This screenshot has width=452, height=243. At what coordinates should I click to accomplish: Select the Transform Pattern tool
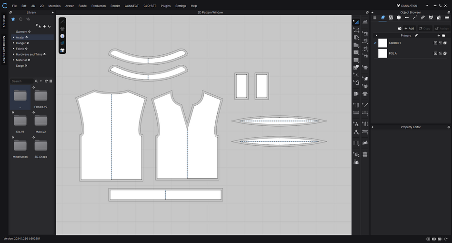tap(356, 22)
